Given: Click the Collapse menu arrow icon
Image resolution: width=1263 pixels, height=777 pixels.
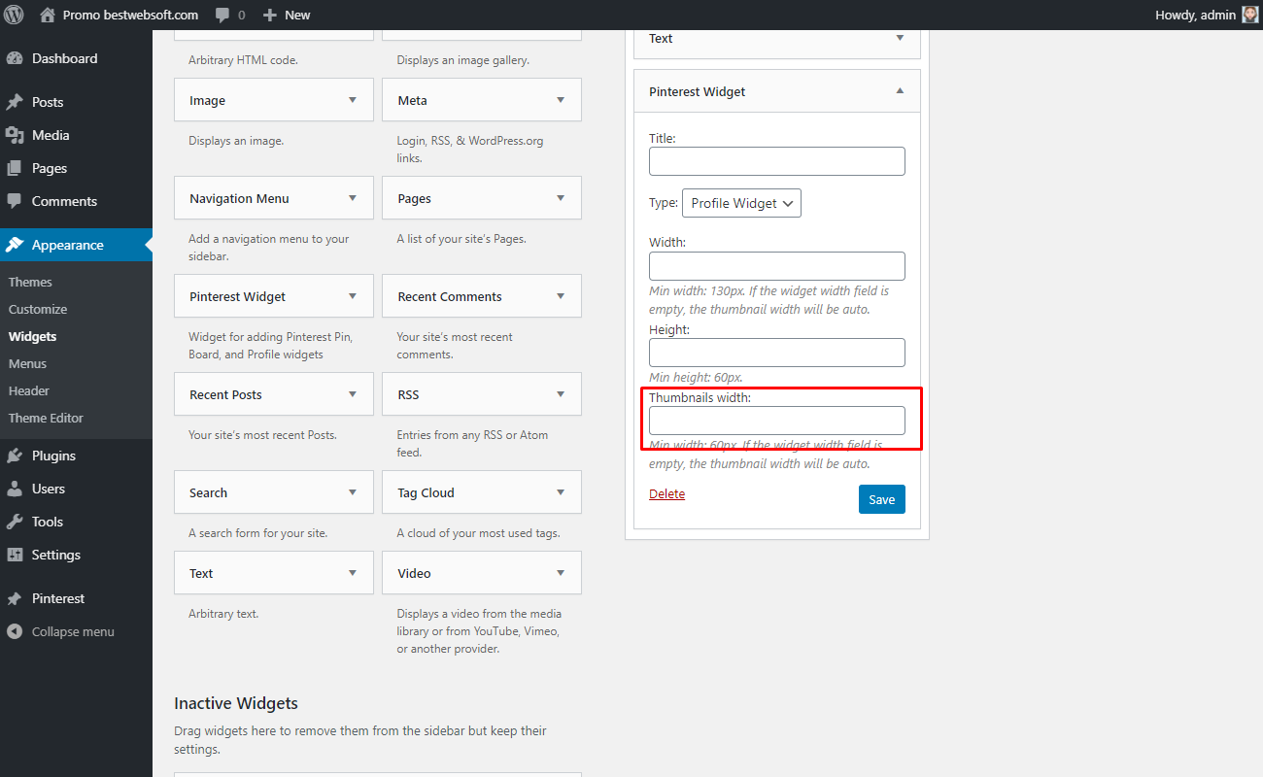Looking at the screenshot, I should tap(15, 631).
